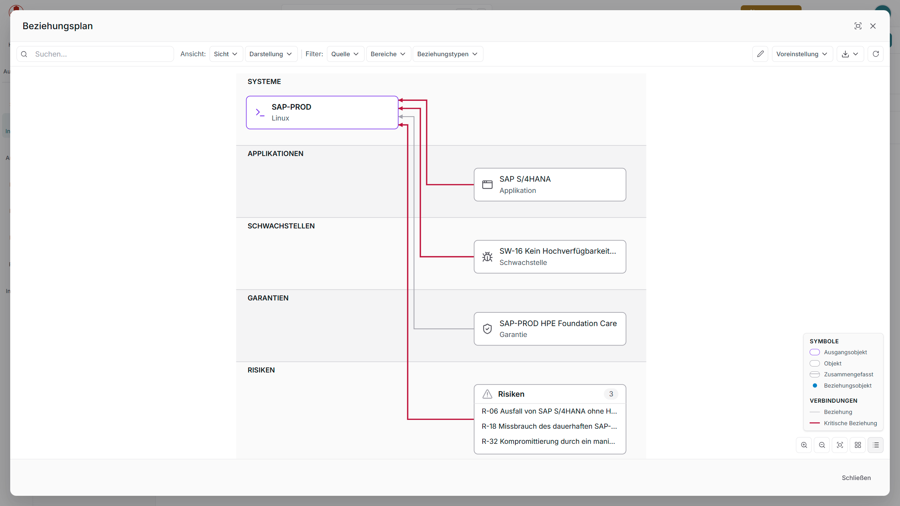
Task: Toggle the legend list icon
Action: (876, 445)
